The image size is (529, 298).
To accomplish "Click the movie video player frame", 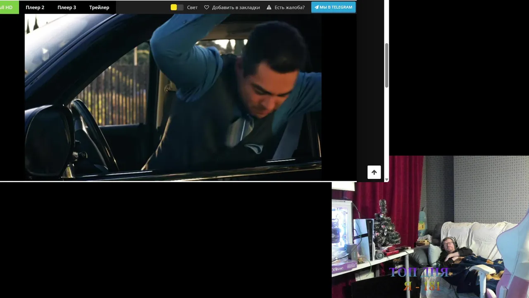I will tap(173, 97).
